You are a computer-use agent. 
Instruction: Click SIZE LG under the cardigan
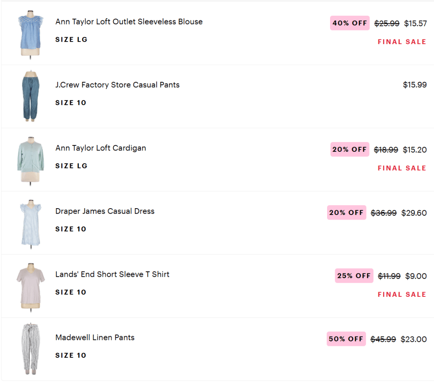71,166
